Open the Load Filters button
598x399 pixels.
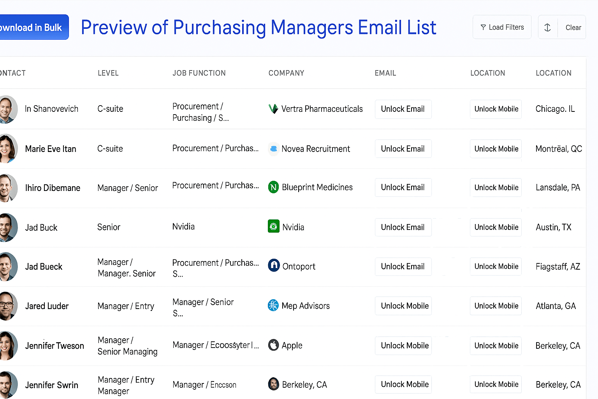pyautogui.click(x=502, y=27)
